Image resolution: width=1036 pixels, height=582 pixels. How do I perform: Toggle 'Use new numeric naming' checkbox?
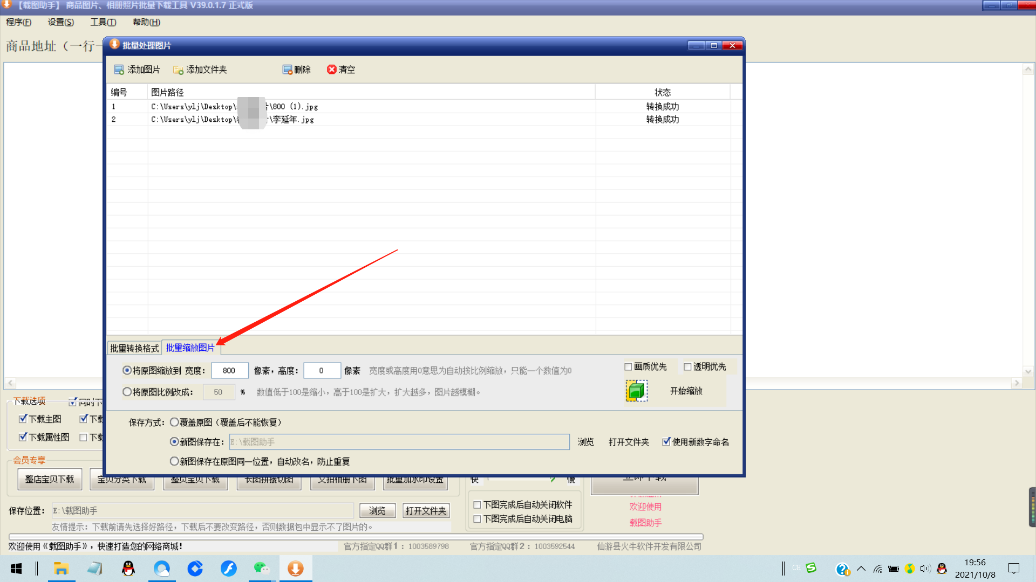pos(666,441)
